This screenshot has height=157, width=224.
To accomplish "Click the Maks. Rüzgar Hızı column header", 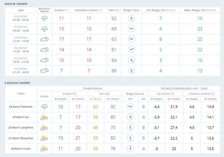I will [x=200, y=10].
